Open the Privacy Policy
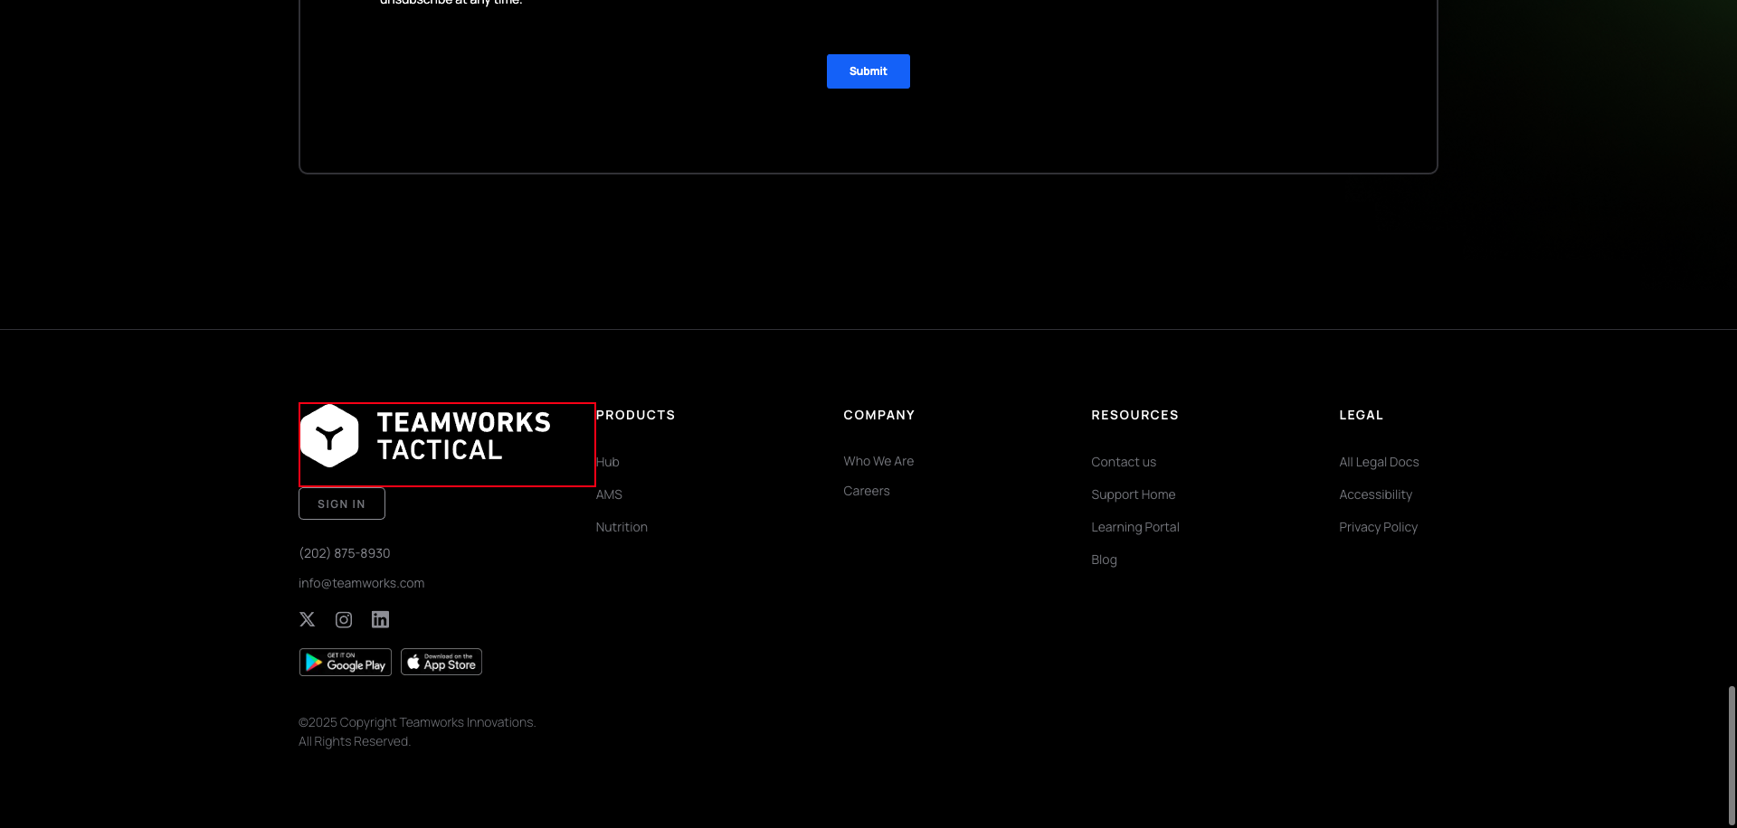This screenshot has width=1737, height=828. (x=1378, y=527)
